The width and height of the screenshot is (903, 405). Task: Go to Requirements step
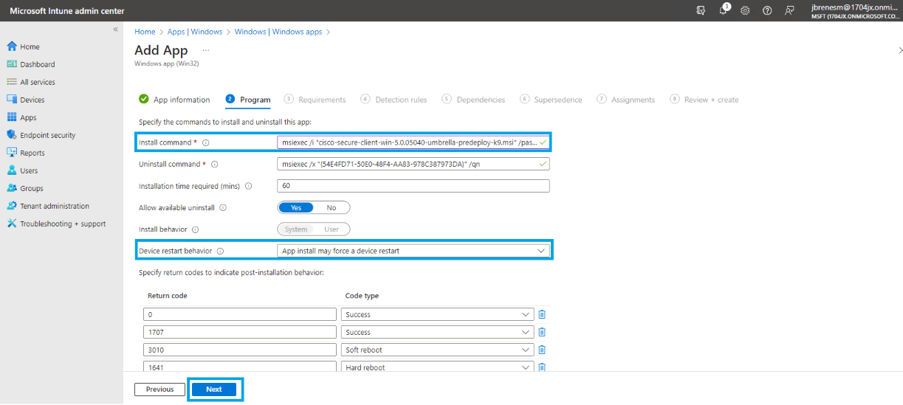tap(315, 100)
